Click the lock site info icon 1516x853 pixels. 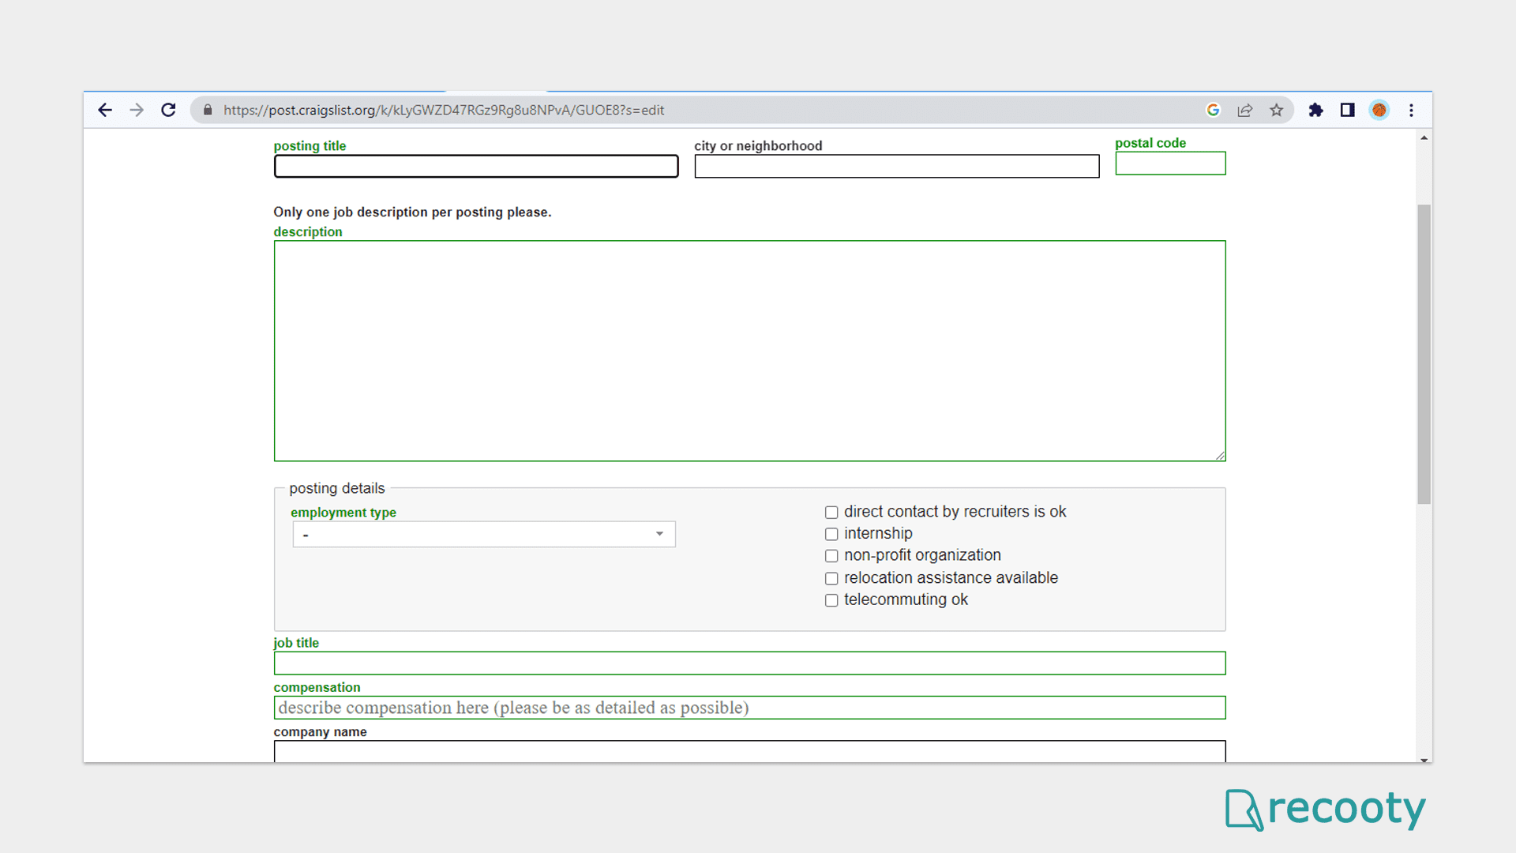(x=208, y=110)
